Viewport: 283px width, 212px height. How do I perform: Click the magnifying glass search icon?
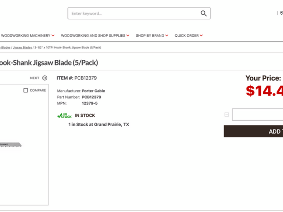point(203,14)
